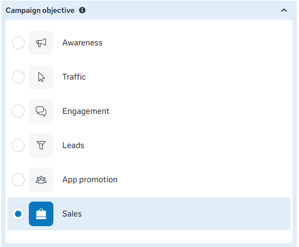Image resolution: width=299 pixels, height=247 pixels.
Task: Choose the Engagement radio button
Action: pos(18,111)
